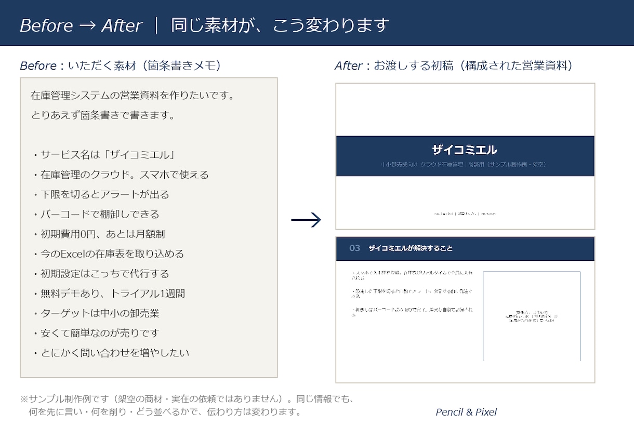Select the bullet '安くて簡単なのが売りです'
This screenshot has width=634, height=426.
pyautogui.click(x=95, y=332)
